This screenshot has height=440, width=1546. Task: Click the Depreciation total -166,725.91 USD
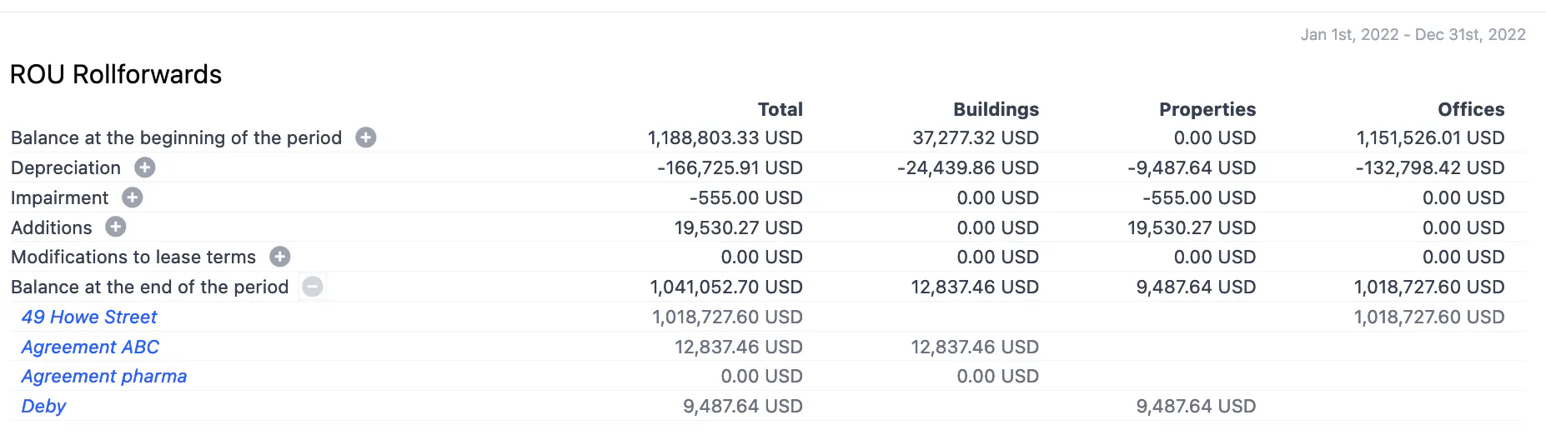[730, 167]
